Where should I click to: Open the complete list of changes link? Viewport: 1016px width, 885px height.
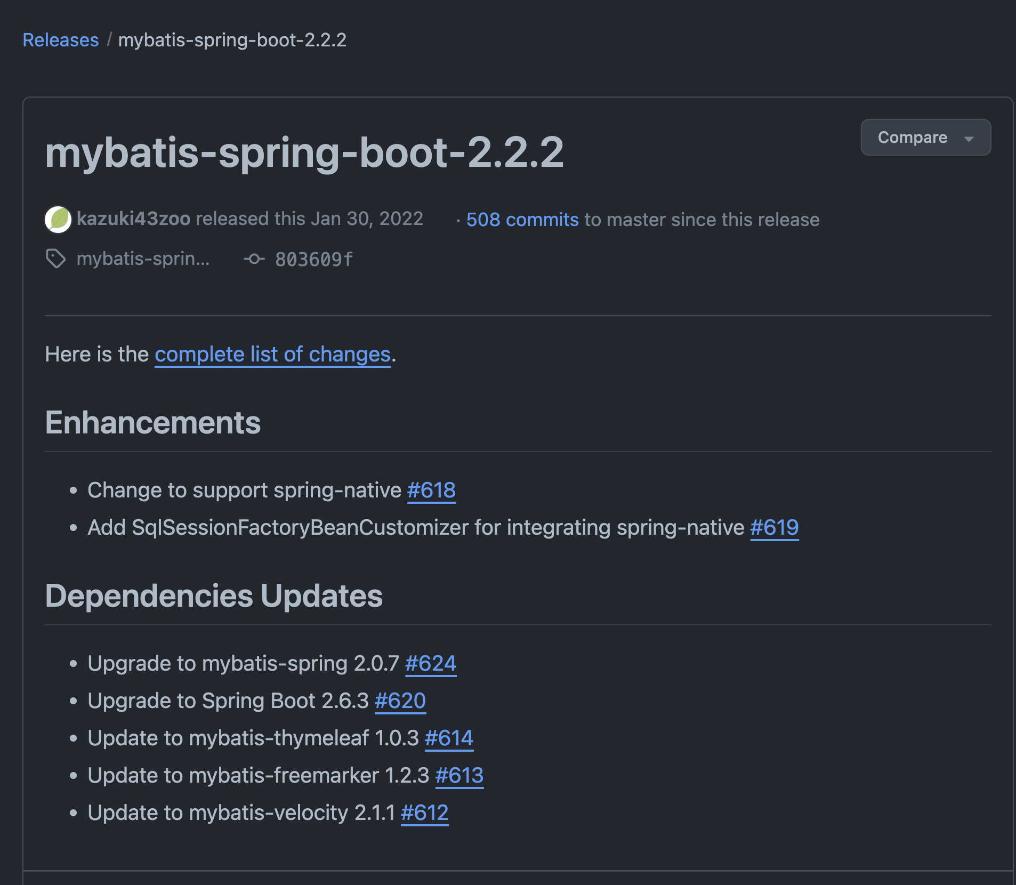[x=273, y=355]
